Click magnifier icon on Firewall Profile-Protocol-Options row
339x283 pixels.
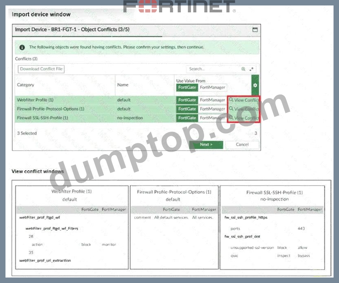pos(231,109)
